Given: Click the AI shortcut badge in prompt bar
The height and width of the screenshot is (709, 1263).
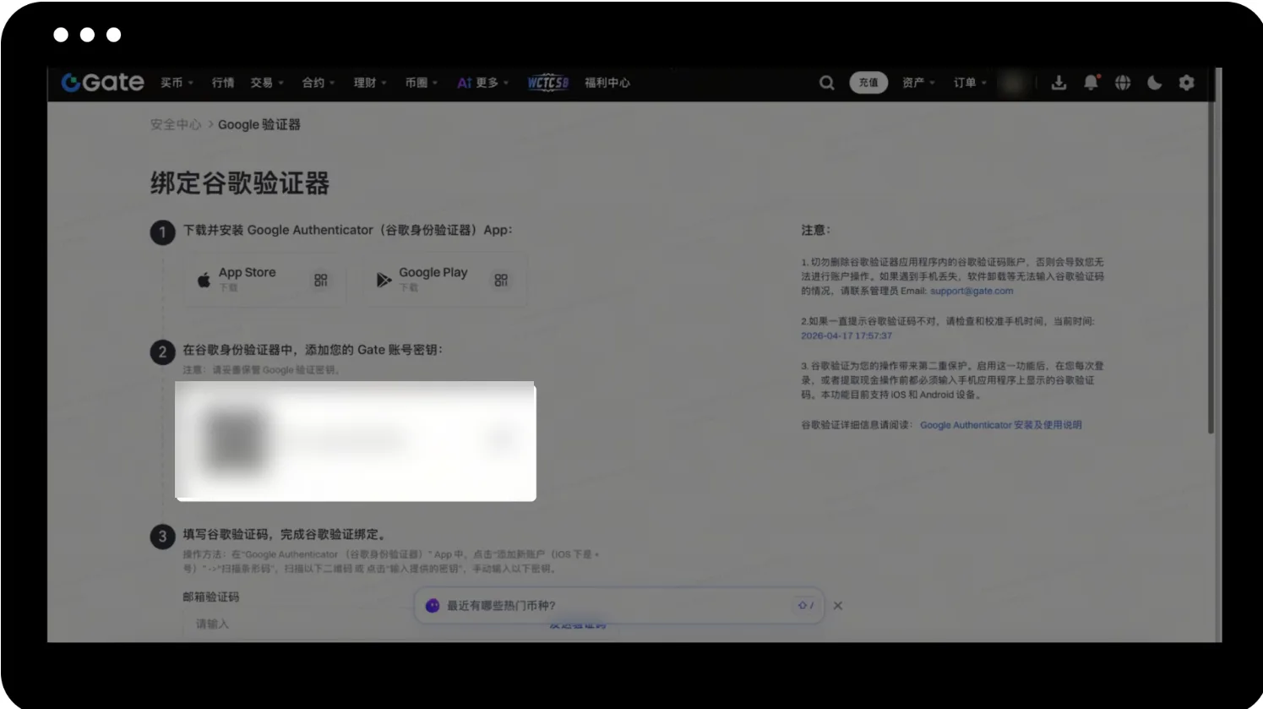Looking at the screenshot, I should (806, 606).
